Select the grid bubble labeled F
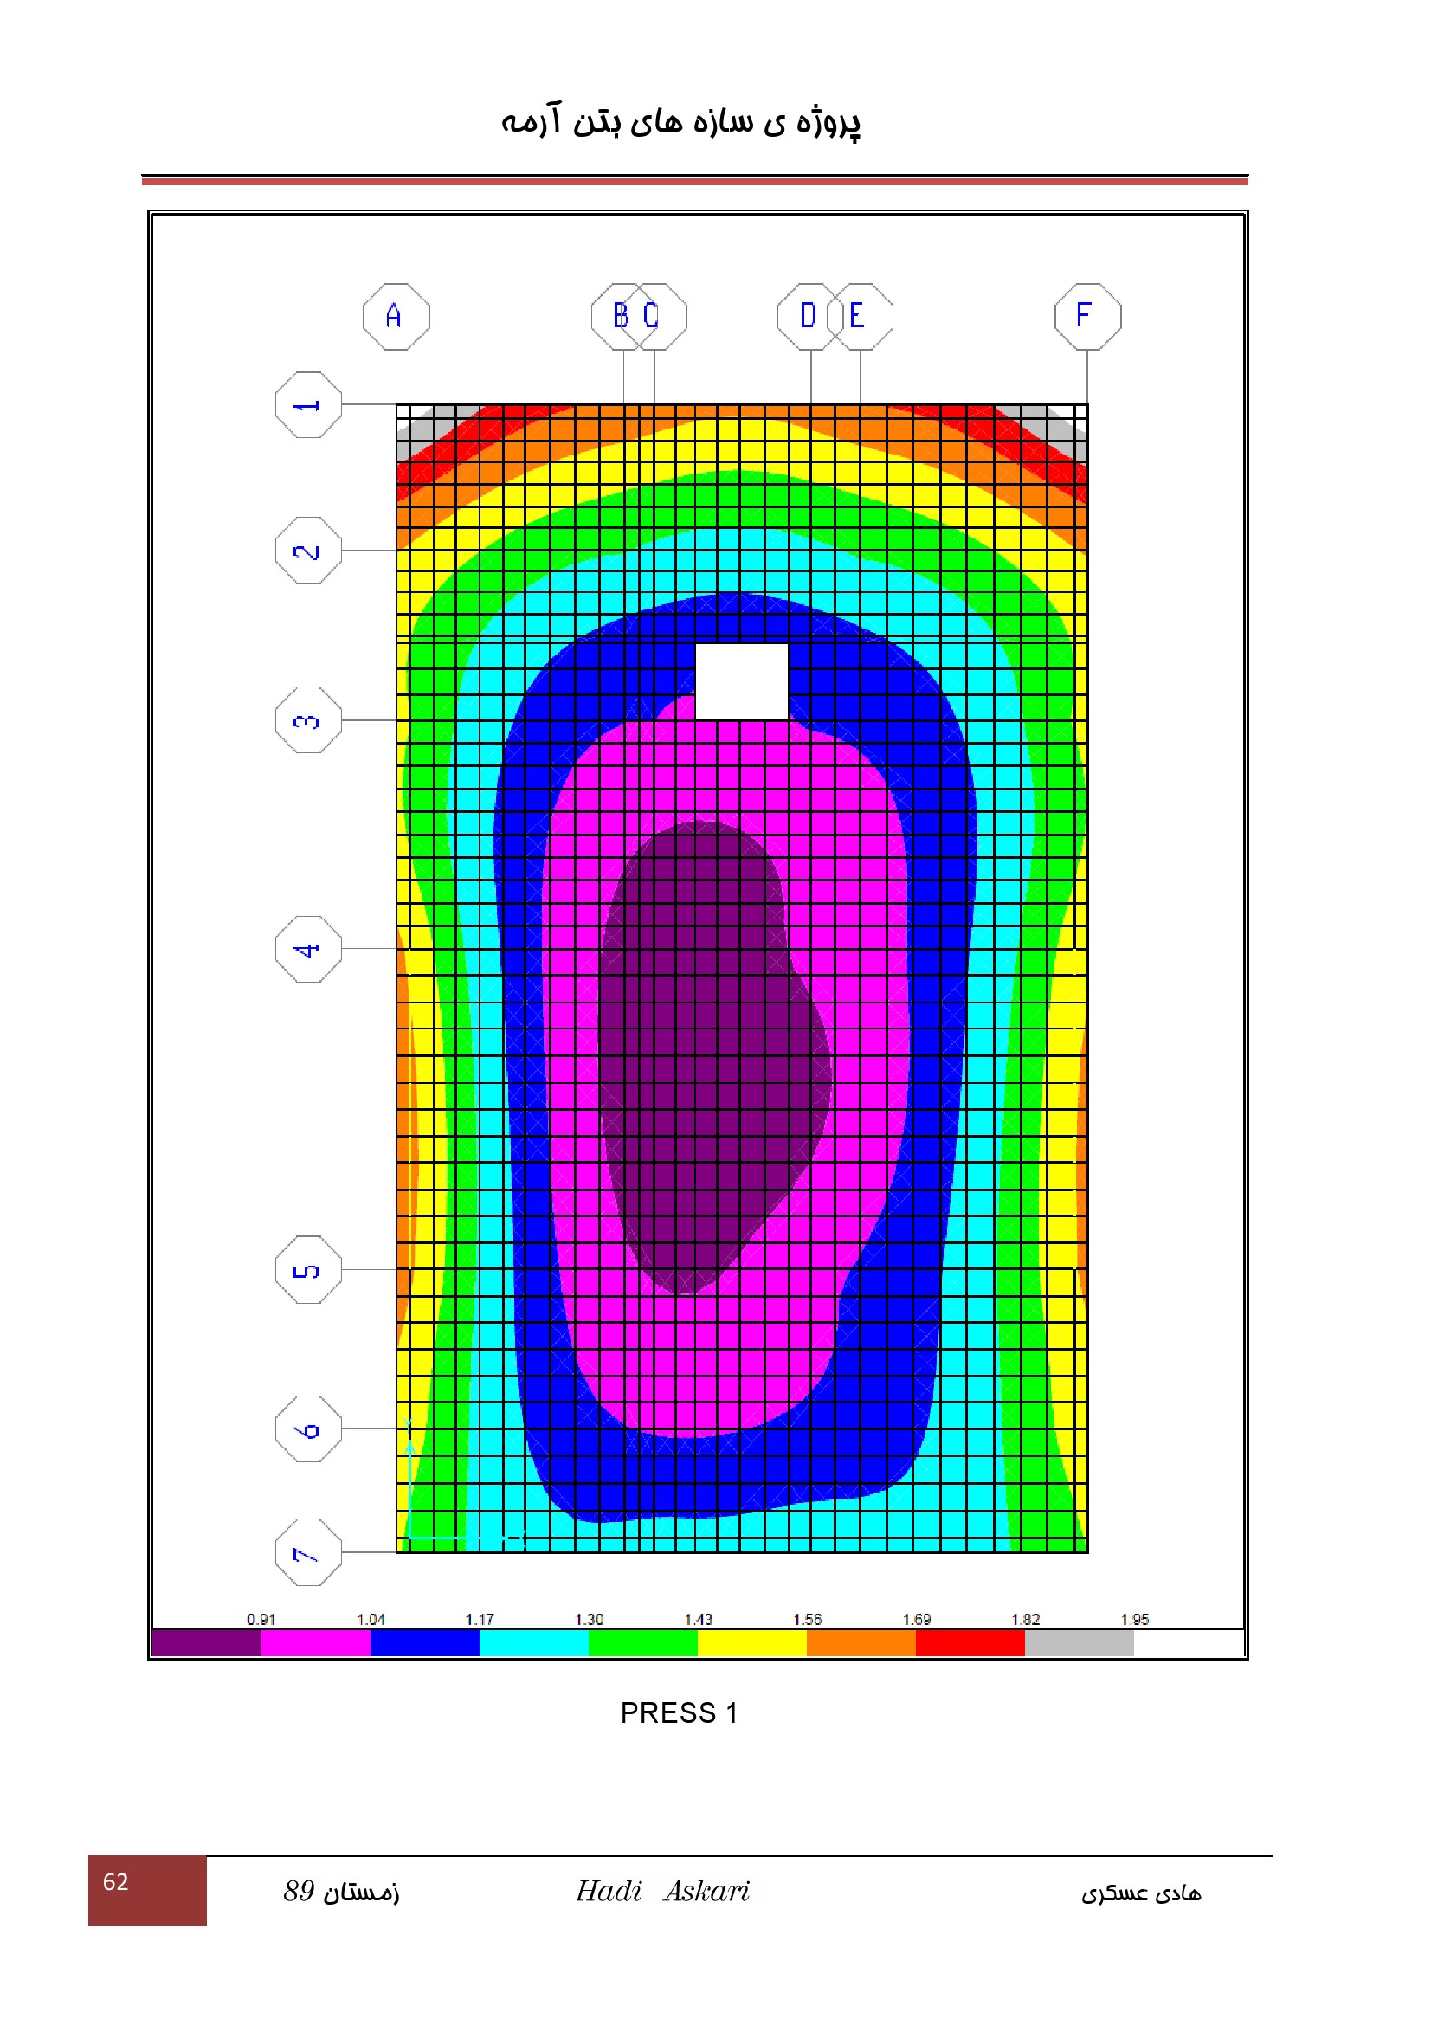 click(1087, 316)
